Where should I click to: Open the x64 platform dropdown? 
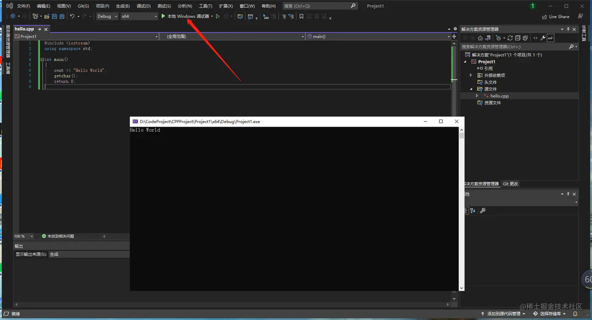click(139, 16)
